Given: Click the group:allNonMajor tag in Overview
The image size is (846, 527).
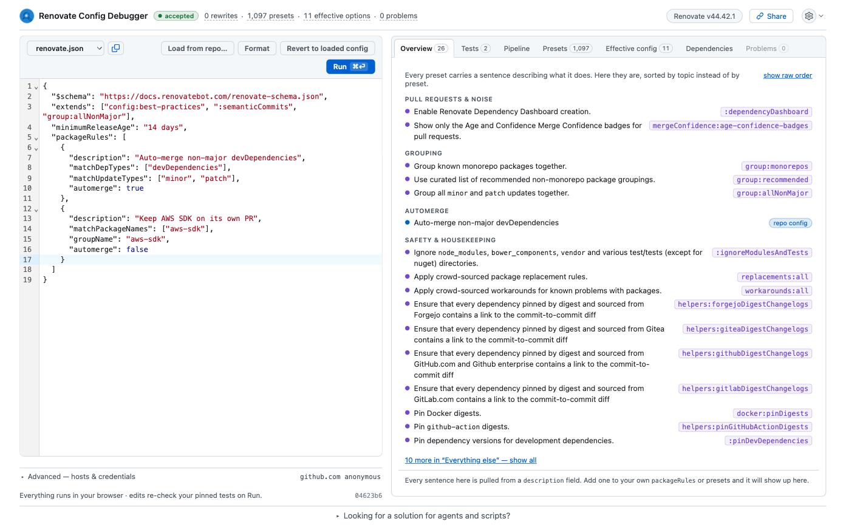Looking at the screenshot, I should [773, 193].
